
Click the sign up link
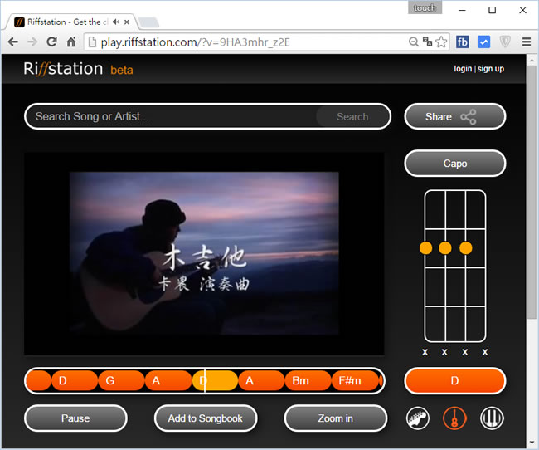coord(491,69)
